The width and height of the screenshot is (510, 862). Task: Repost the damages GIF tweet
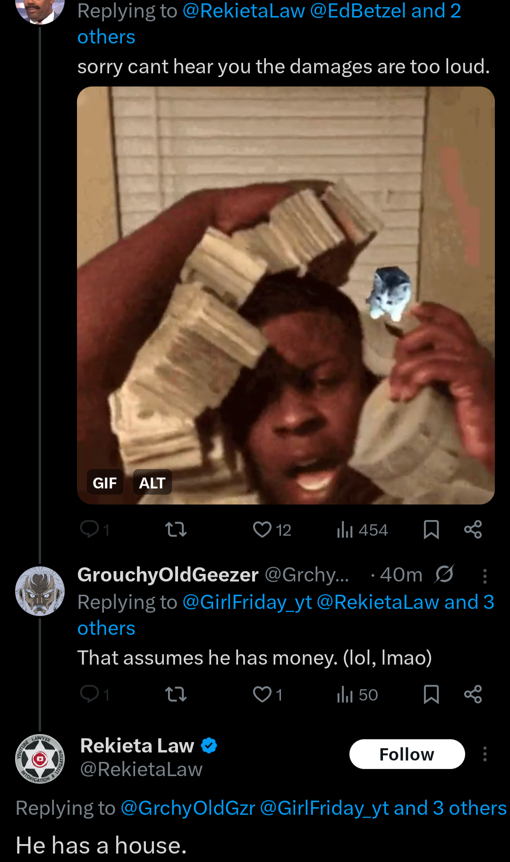coord(176,529)
